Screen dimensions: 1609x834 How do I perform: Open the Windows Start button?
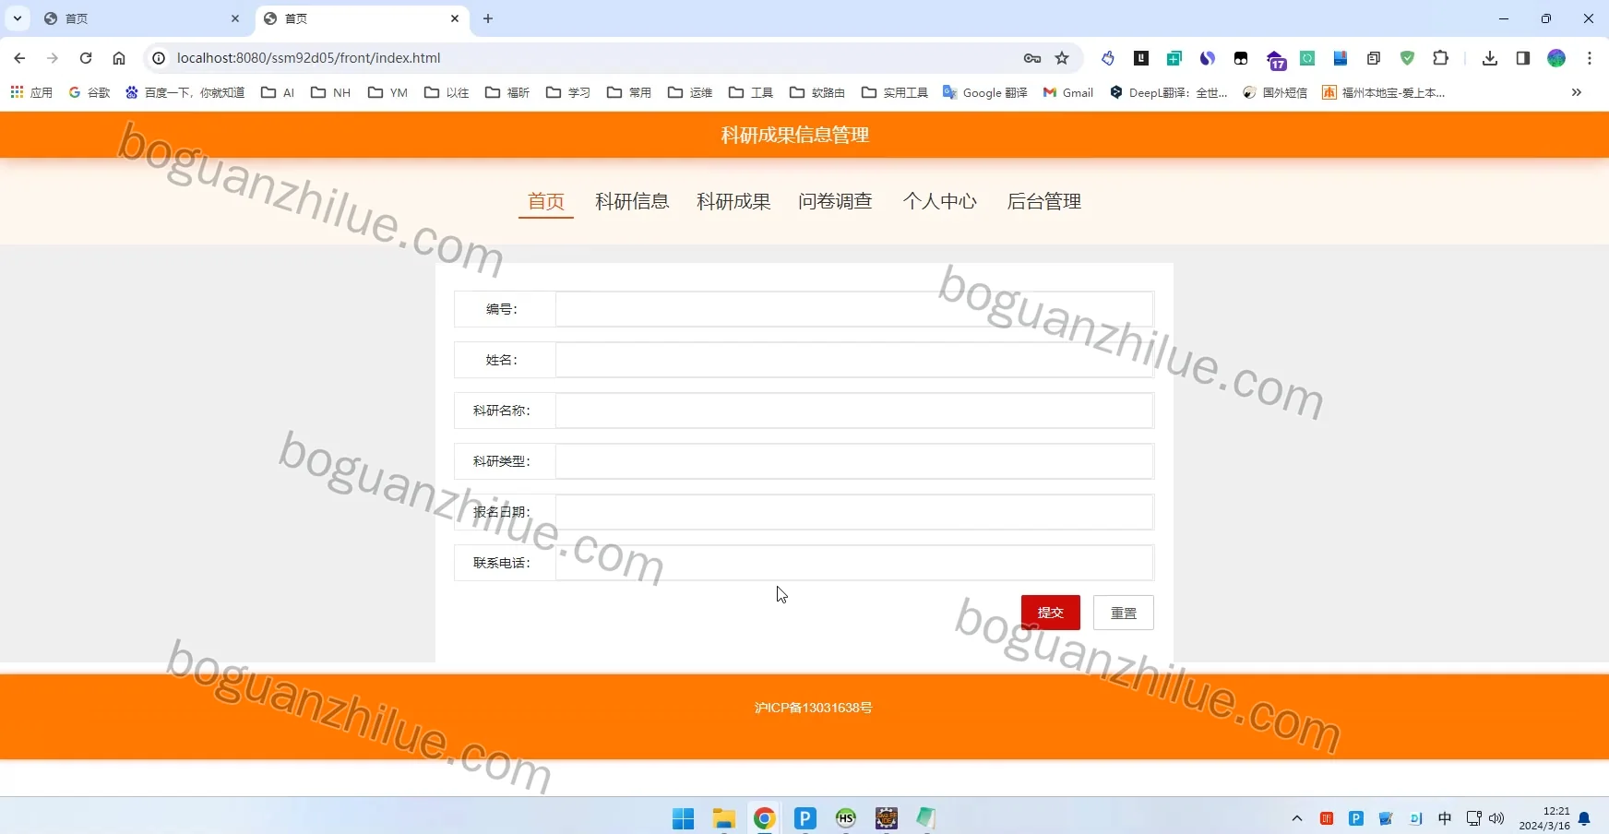[684, 818]
